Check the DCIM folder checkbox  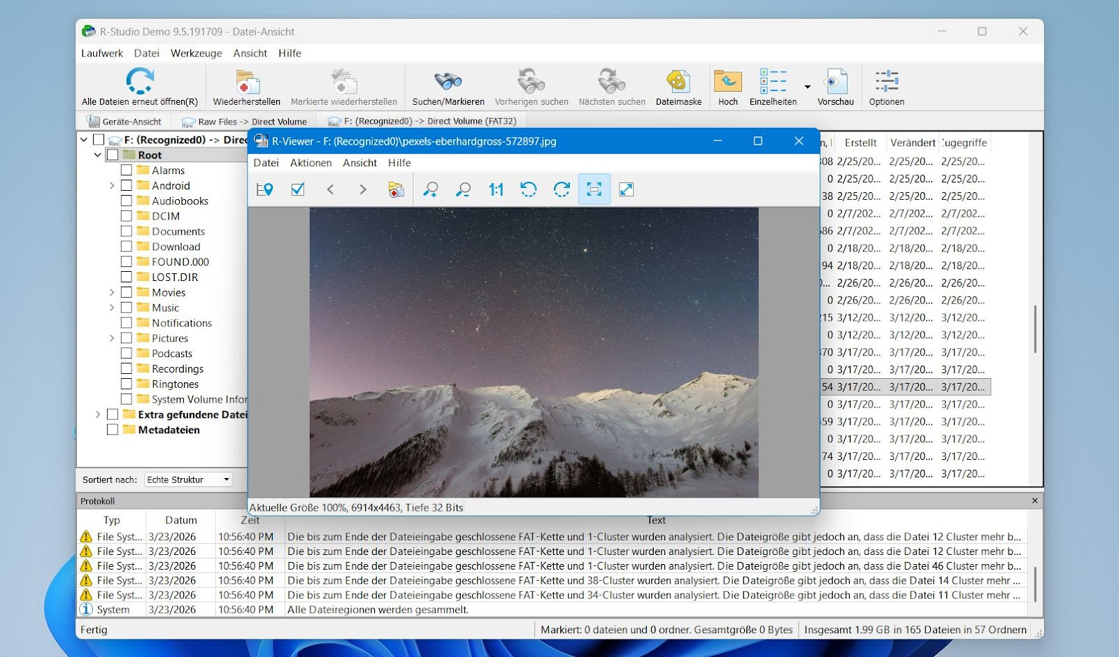[127, 216]
